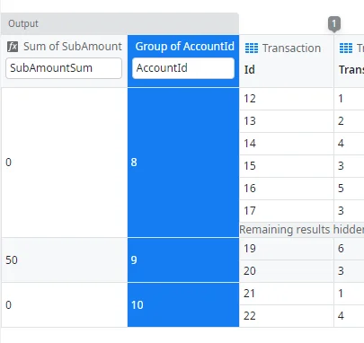Click the grouped AccountId cell 10
Image resolution: width=364 pixels, height=343 pixels.
coord(183,305)
